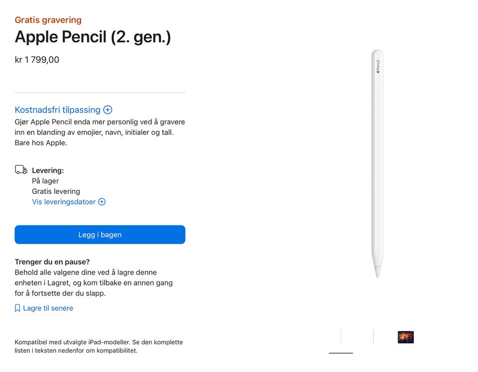
Task: Select the second pencil gallery thumbnail
Action: [373, 337]
